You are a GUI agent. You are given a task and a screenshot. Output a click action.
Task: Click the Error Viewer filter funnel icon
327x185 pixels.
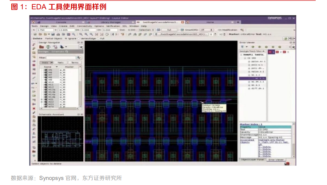[242, 47]
